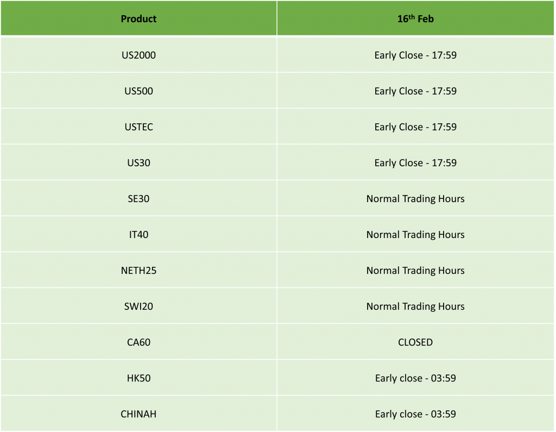This screenshot has height=432, width=556.
Task: Select the HK50 product cell
Action: pyautogui.click(x=138, y=378)
